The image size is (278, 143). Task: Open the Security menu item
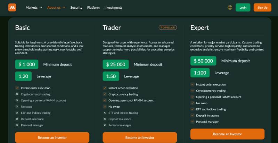76,7
